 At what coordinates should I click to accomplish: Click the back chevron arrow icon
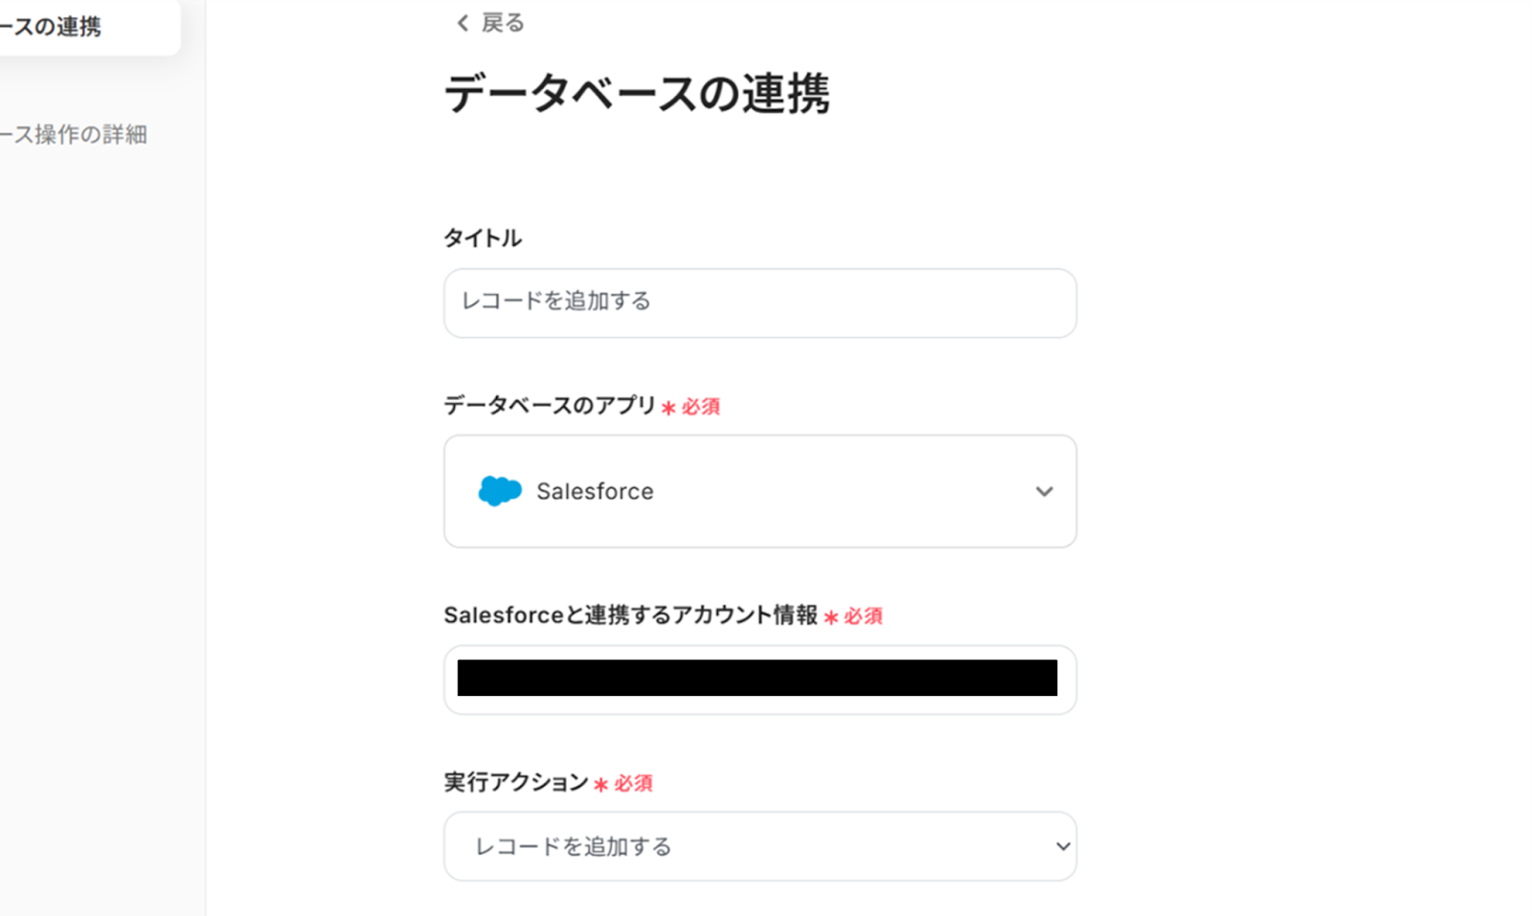pos(462,23)
